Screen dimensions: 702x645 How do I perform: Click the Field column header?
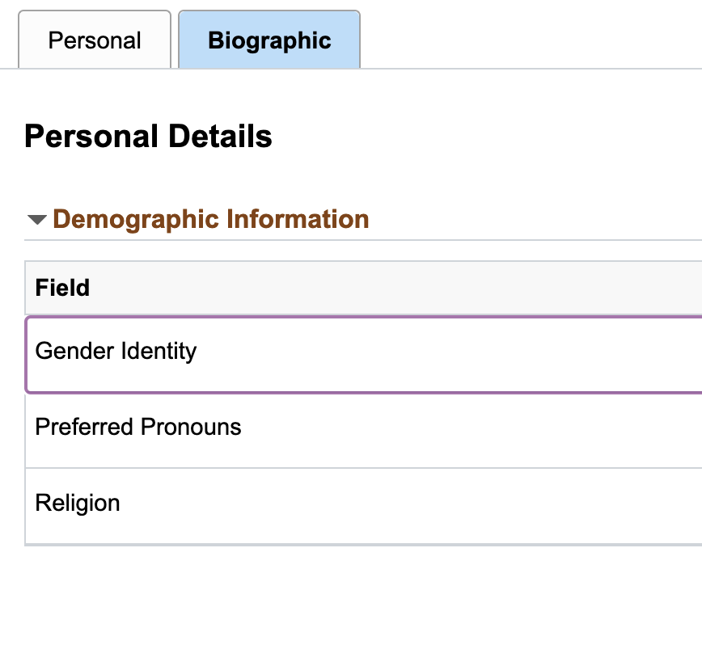click(x=61, y=288)
